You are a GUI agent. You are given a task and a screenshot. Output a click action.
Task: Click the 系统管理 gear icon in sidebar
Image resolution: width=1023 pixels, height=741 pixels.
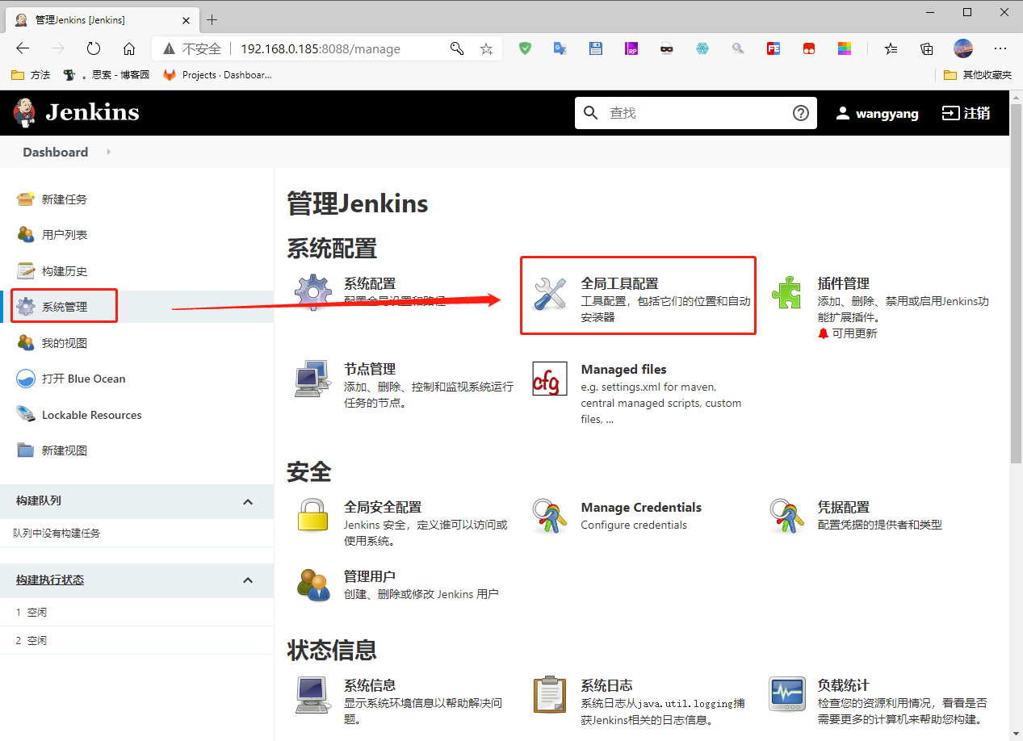point(26,307)
